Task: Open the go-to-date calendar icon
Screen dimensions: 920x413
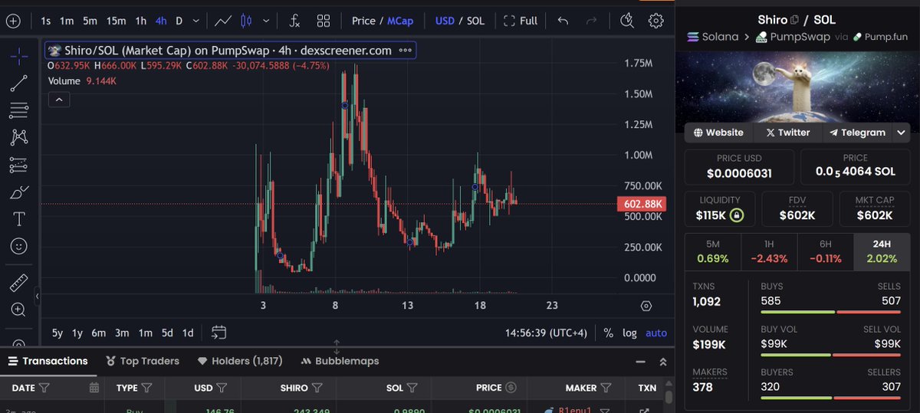Action: click(219, 333)
